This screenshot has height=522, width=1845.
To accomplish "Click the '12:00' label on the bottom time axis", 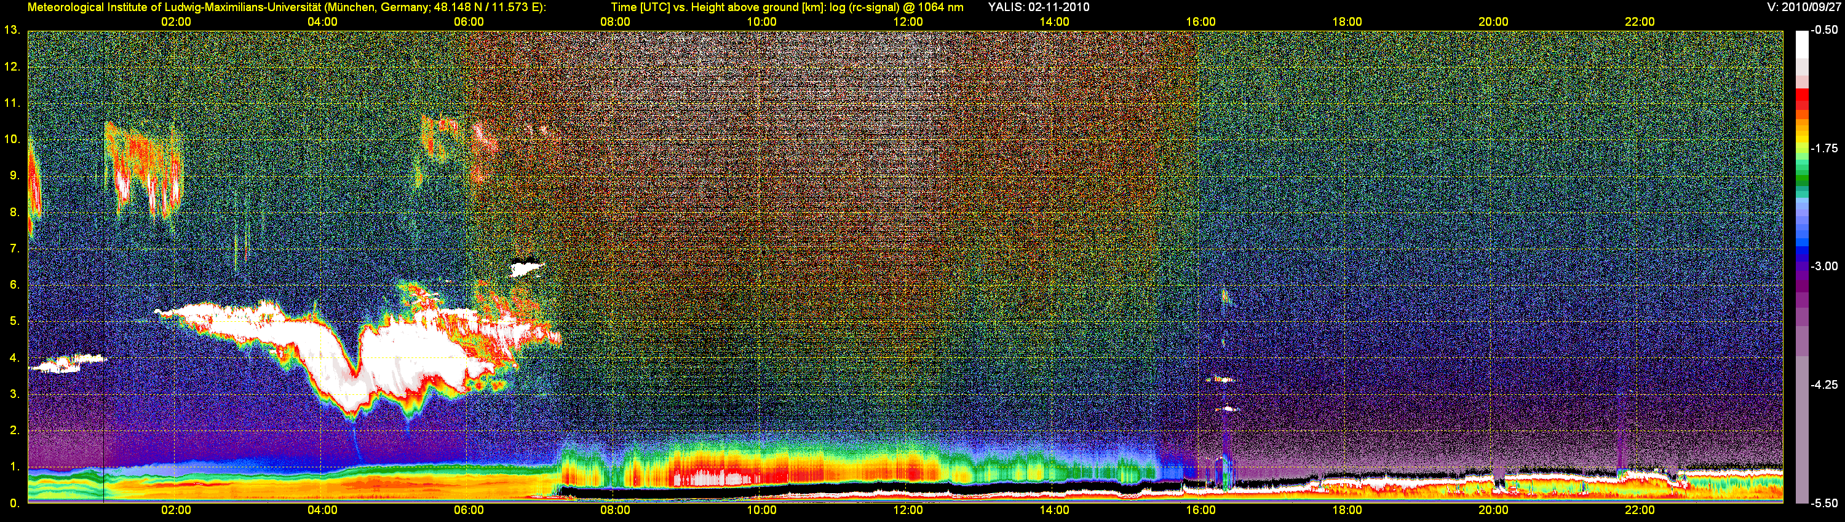I will [908, 510].
